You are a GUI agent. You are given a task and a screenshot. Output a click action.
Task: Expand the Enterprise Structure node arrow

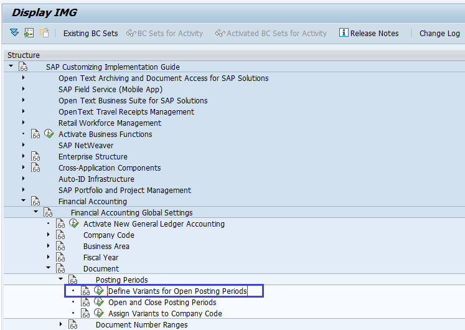(x=24, y=156)
